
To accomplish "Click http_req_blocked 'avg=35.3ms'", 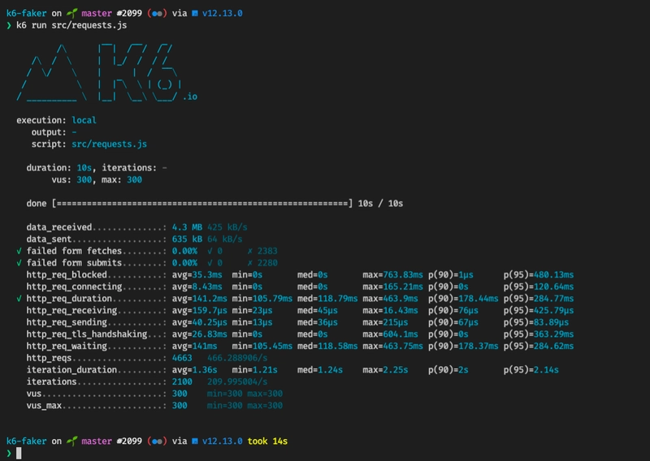I will point(197,274).
